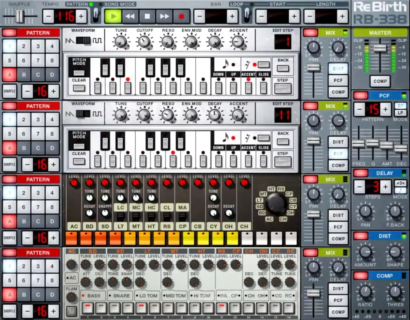Toggle red enable button of Delay section
Screen dimensions: 410x320
tap(361, 173)
